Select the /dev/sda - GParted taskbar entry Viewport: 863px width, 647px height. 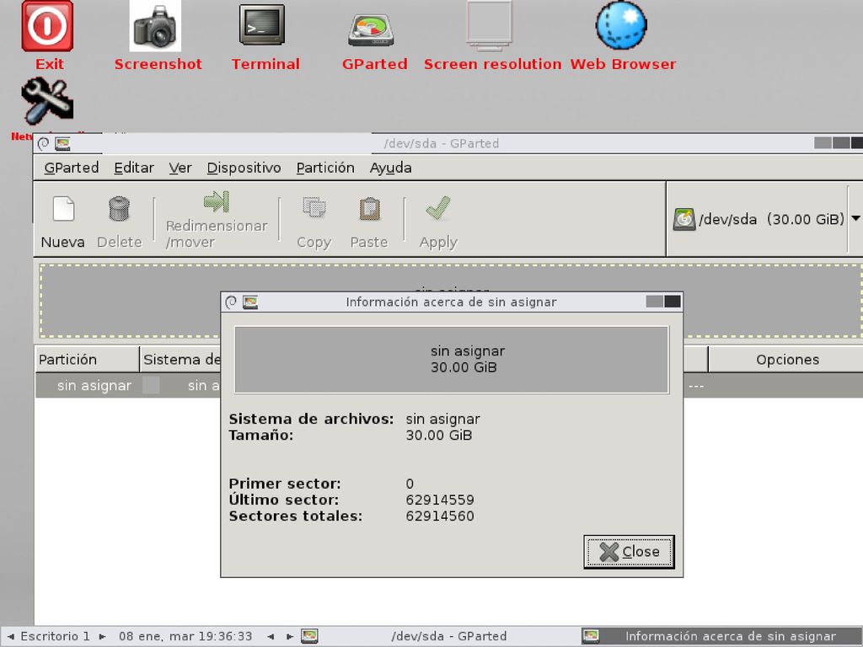pyautogui.click(x=441, y=637)
